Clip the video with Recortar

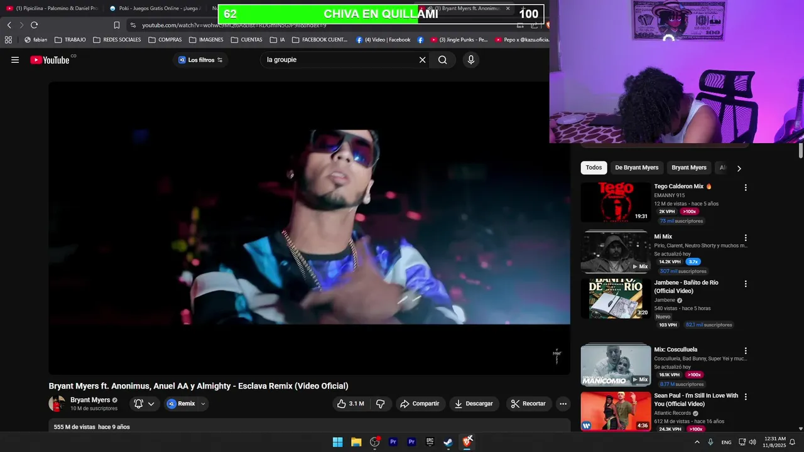point(528,404)
